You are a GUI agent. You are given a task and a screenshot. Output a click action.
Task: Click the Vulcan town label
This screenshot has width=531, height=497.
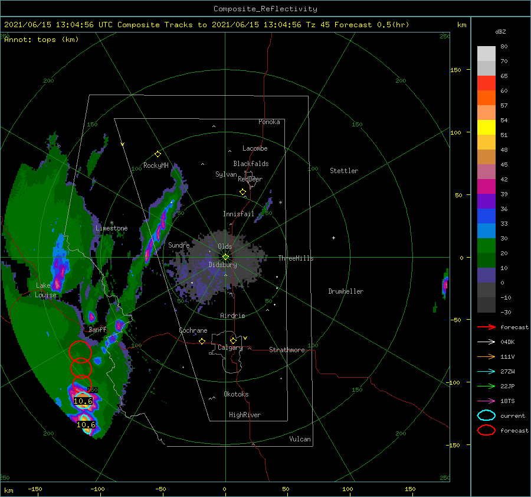pyautogui.click(x=300, y=439)
